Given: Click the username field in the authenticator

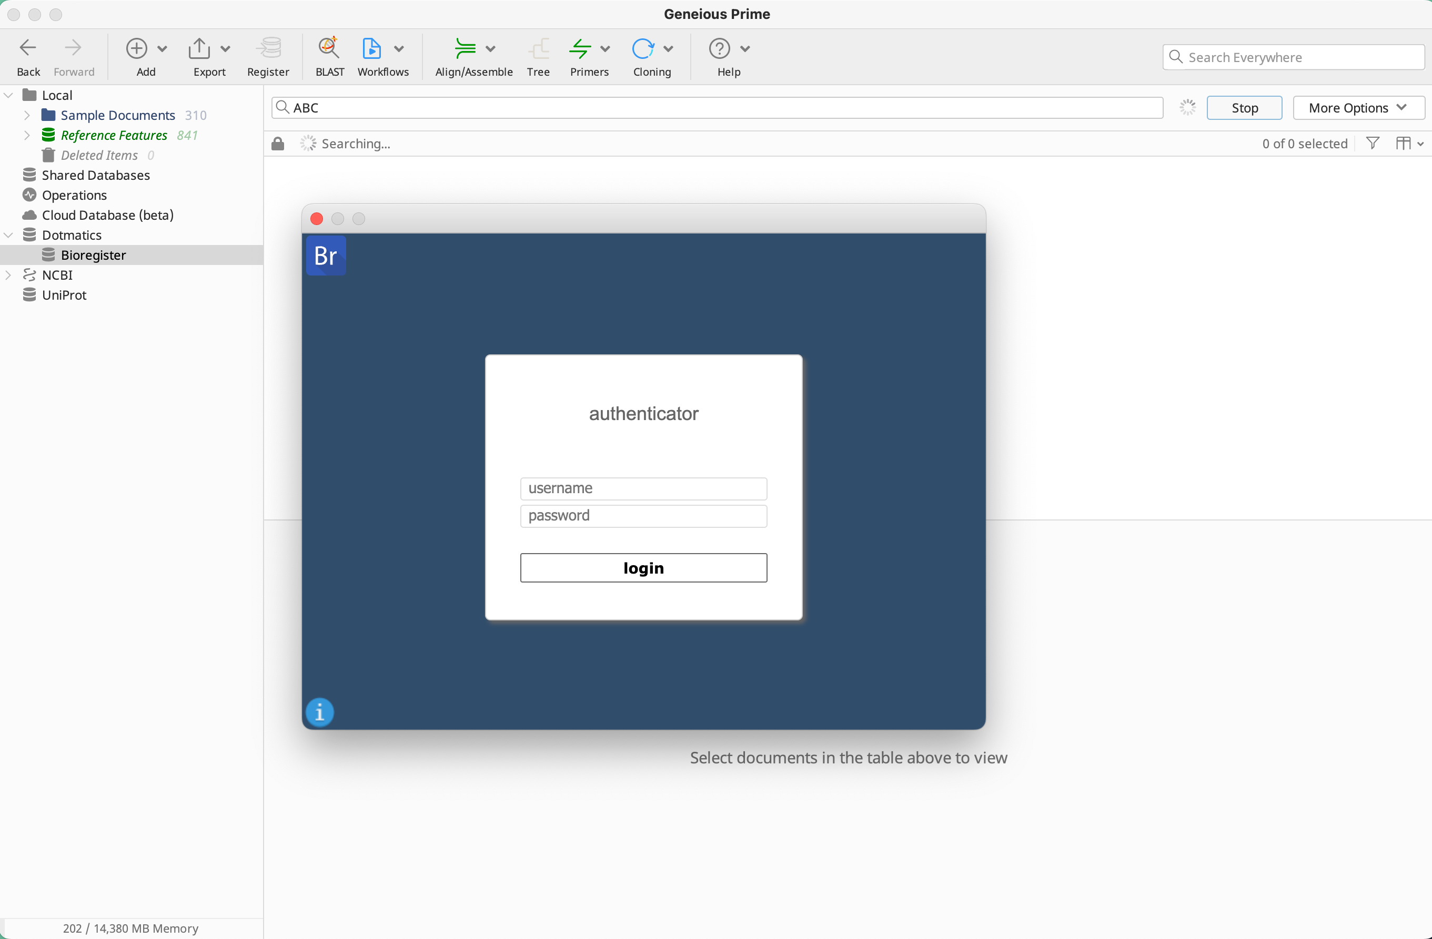Looking at the screenshot, I should (643, 488).
